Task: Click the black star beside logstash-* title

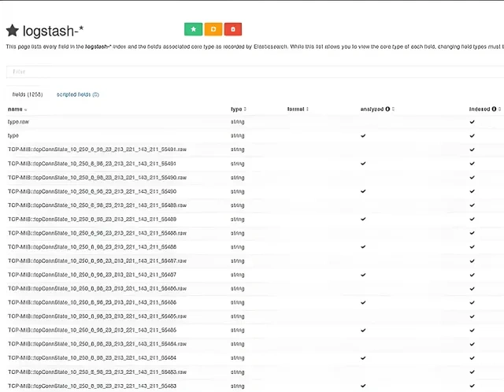Action: coord(13,31)
